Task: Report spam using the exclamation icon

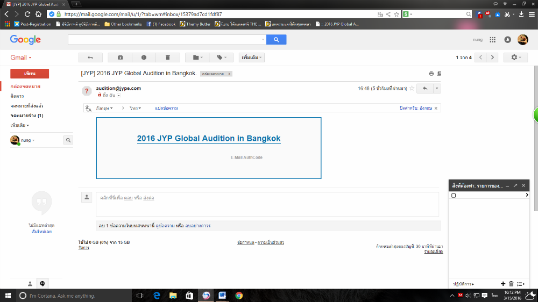Action: (x=144, y=57)
